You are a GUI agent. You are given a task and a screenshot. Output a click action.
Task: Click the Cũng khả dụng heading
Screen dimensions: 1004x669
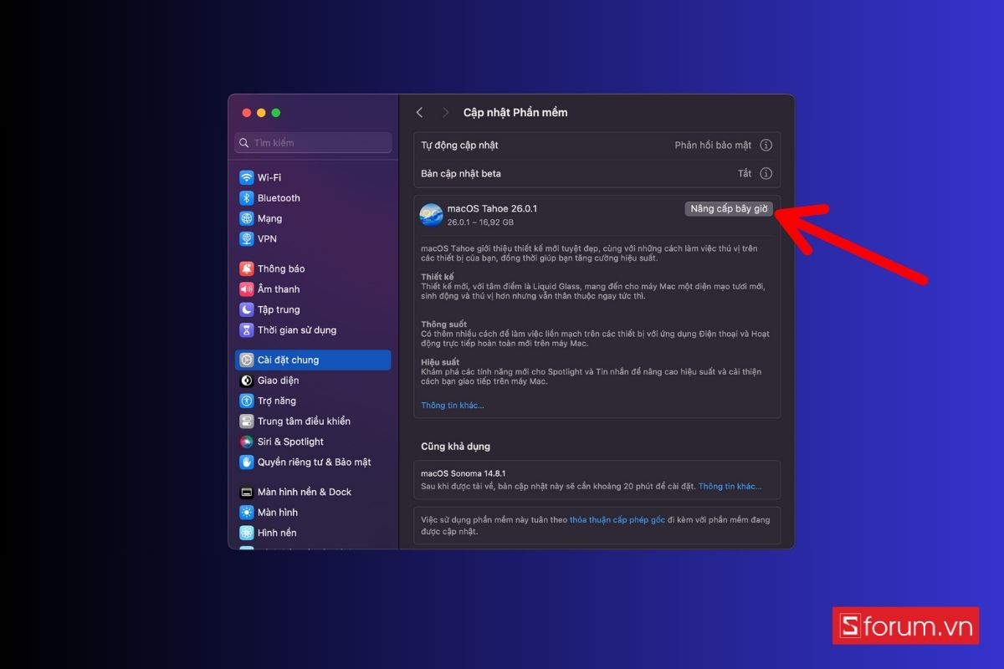point(456,447)
